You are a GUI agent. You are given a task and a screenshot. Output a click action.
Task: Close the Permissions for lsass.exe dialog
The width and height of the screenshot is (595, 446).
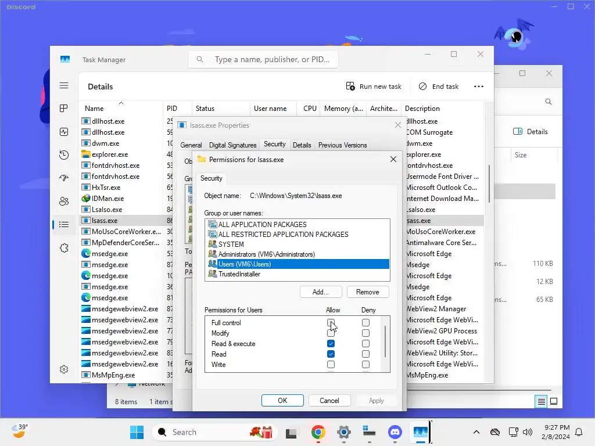pos(393,159)
